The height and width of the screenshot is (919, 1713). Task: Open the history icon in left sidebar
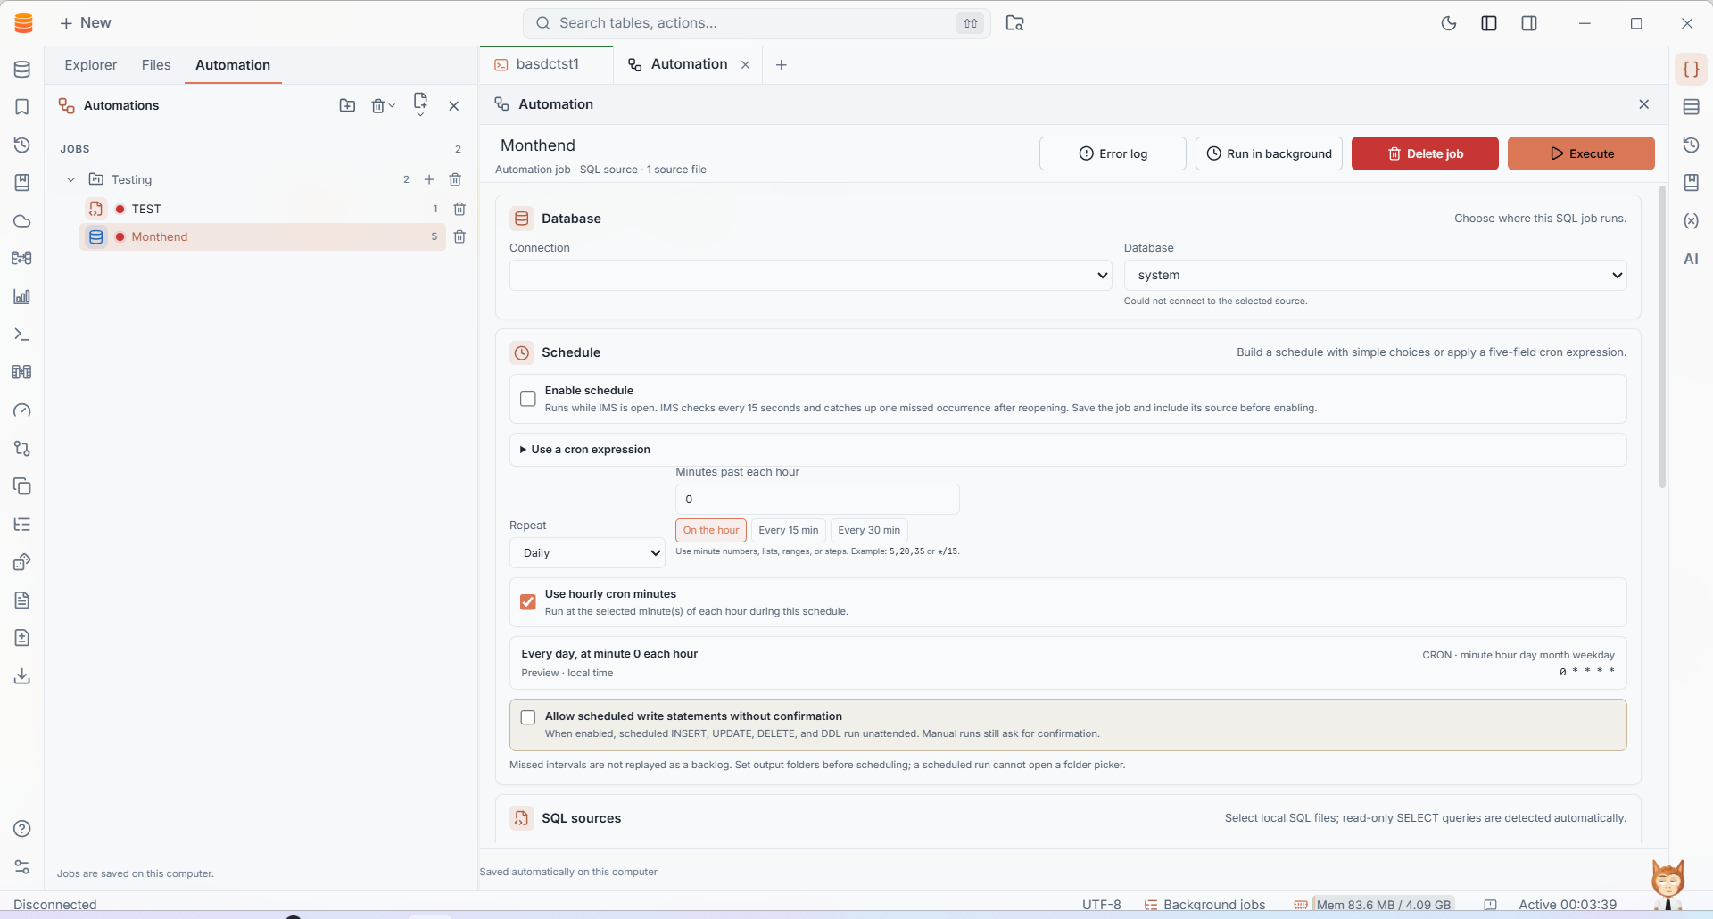point(22,145)
